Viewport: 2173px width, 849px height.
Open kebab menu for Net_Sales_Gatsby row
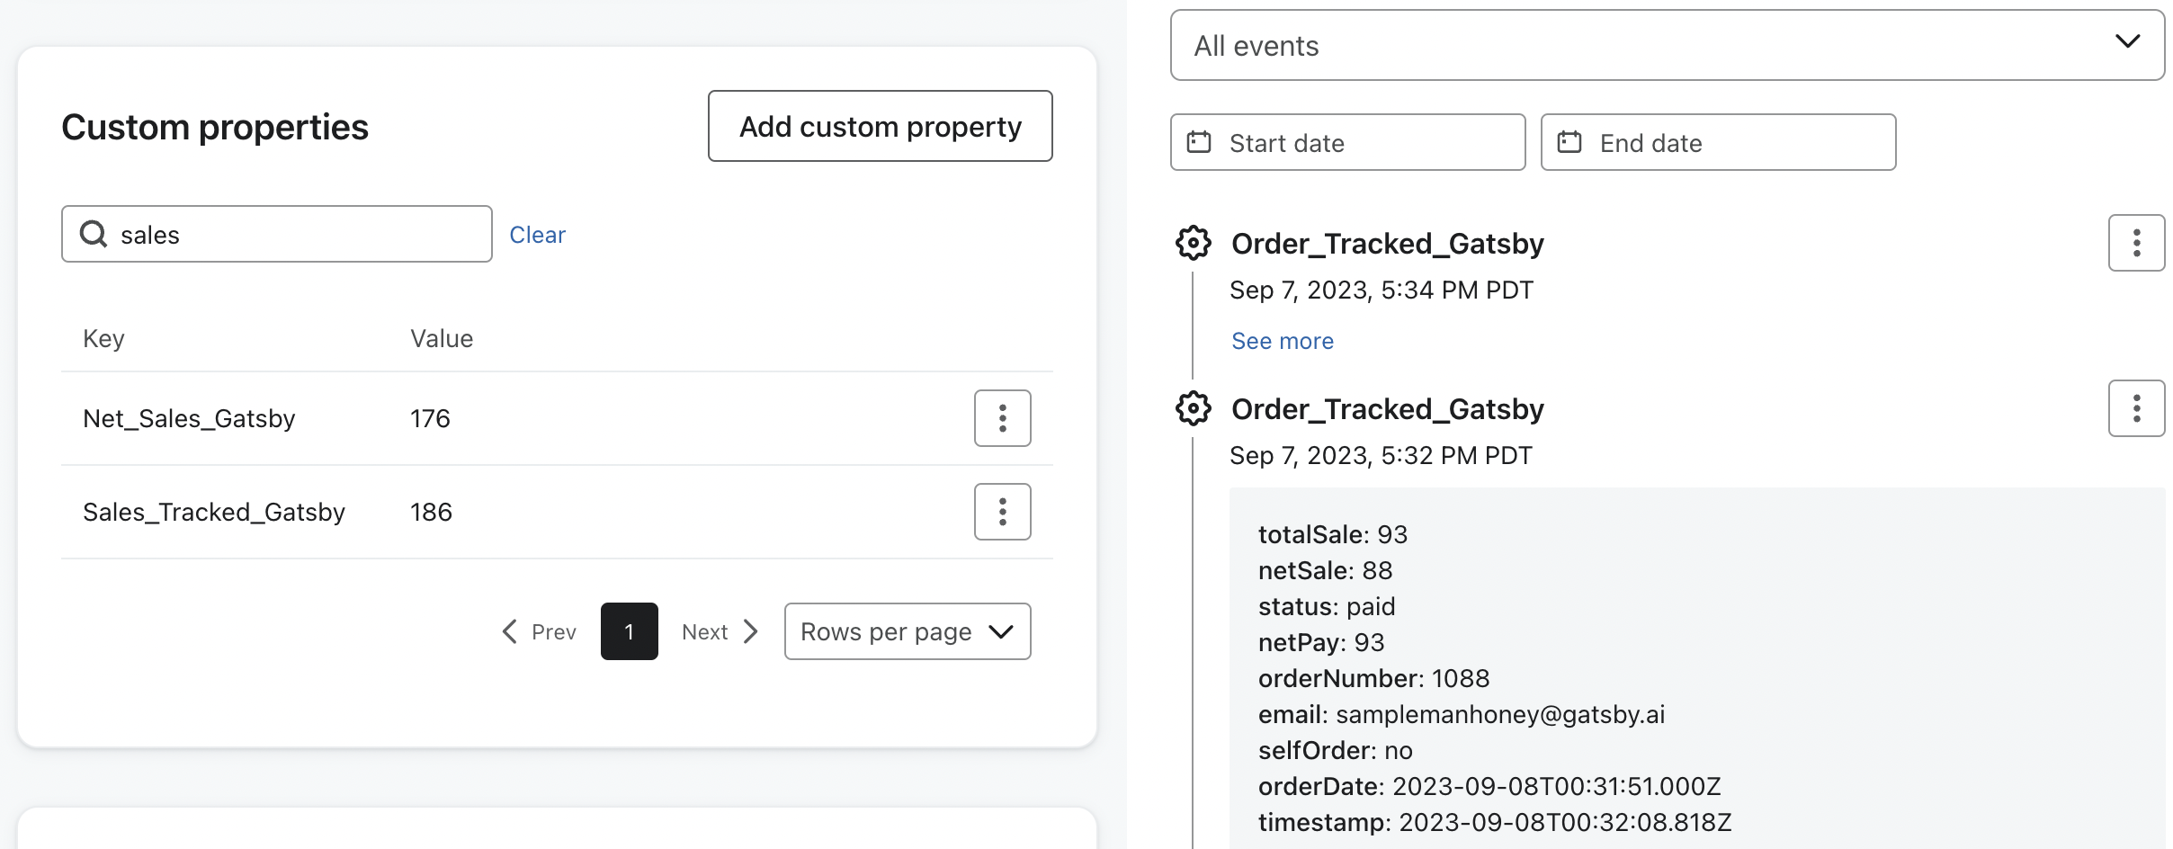(x=1002, y=418)
